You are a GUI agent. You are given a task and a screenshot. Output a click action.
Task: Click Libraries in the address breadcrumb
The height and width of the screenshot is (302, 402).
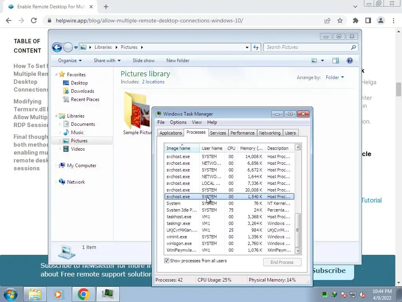point(103,47)
